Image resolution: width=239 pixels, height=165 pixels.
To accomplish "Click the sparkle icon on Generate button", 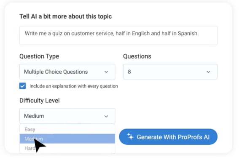I will coord(130,136).
